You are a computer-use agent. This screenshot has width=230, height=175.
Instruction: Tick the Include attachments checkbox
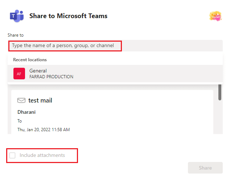point(12,155)
